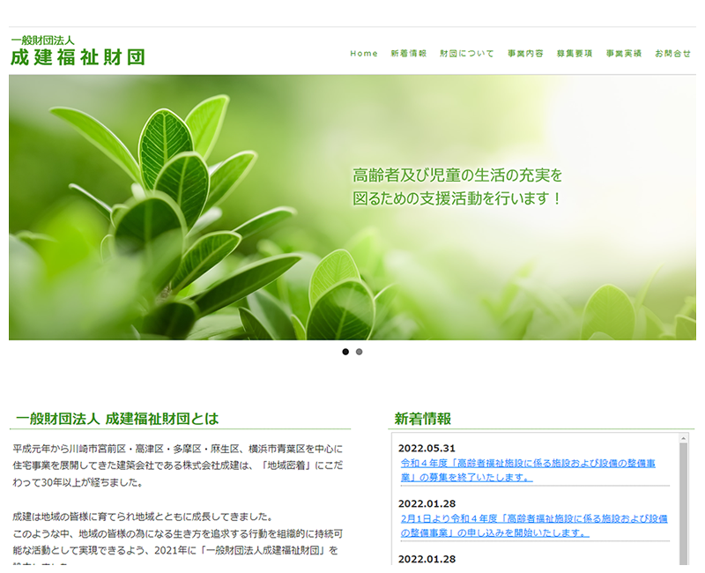705x573 pixels.
Task: Go to the 新着情報 navigation page
Action: (408, 54)
